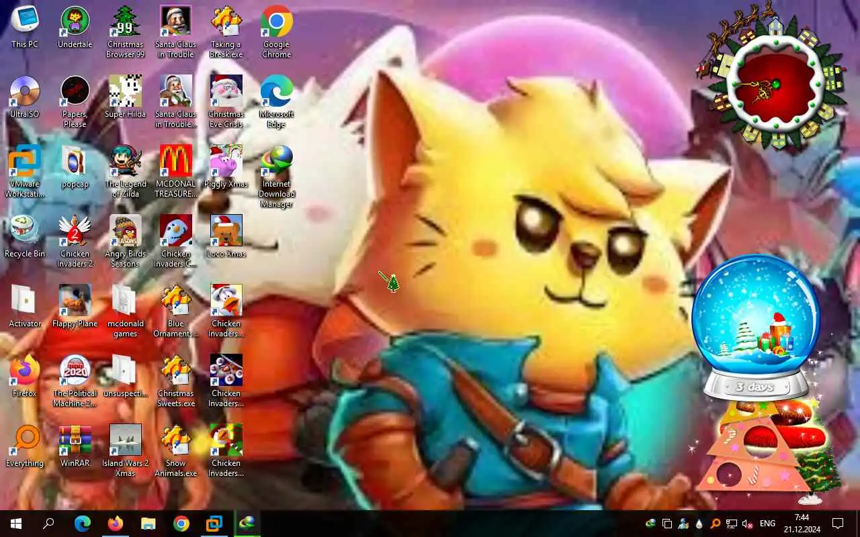
Task: Select the Papers, Please shortcut
Action: pyautogui.click(x=75, y=101)
